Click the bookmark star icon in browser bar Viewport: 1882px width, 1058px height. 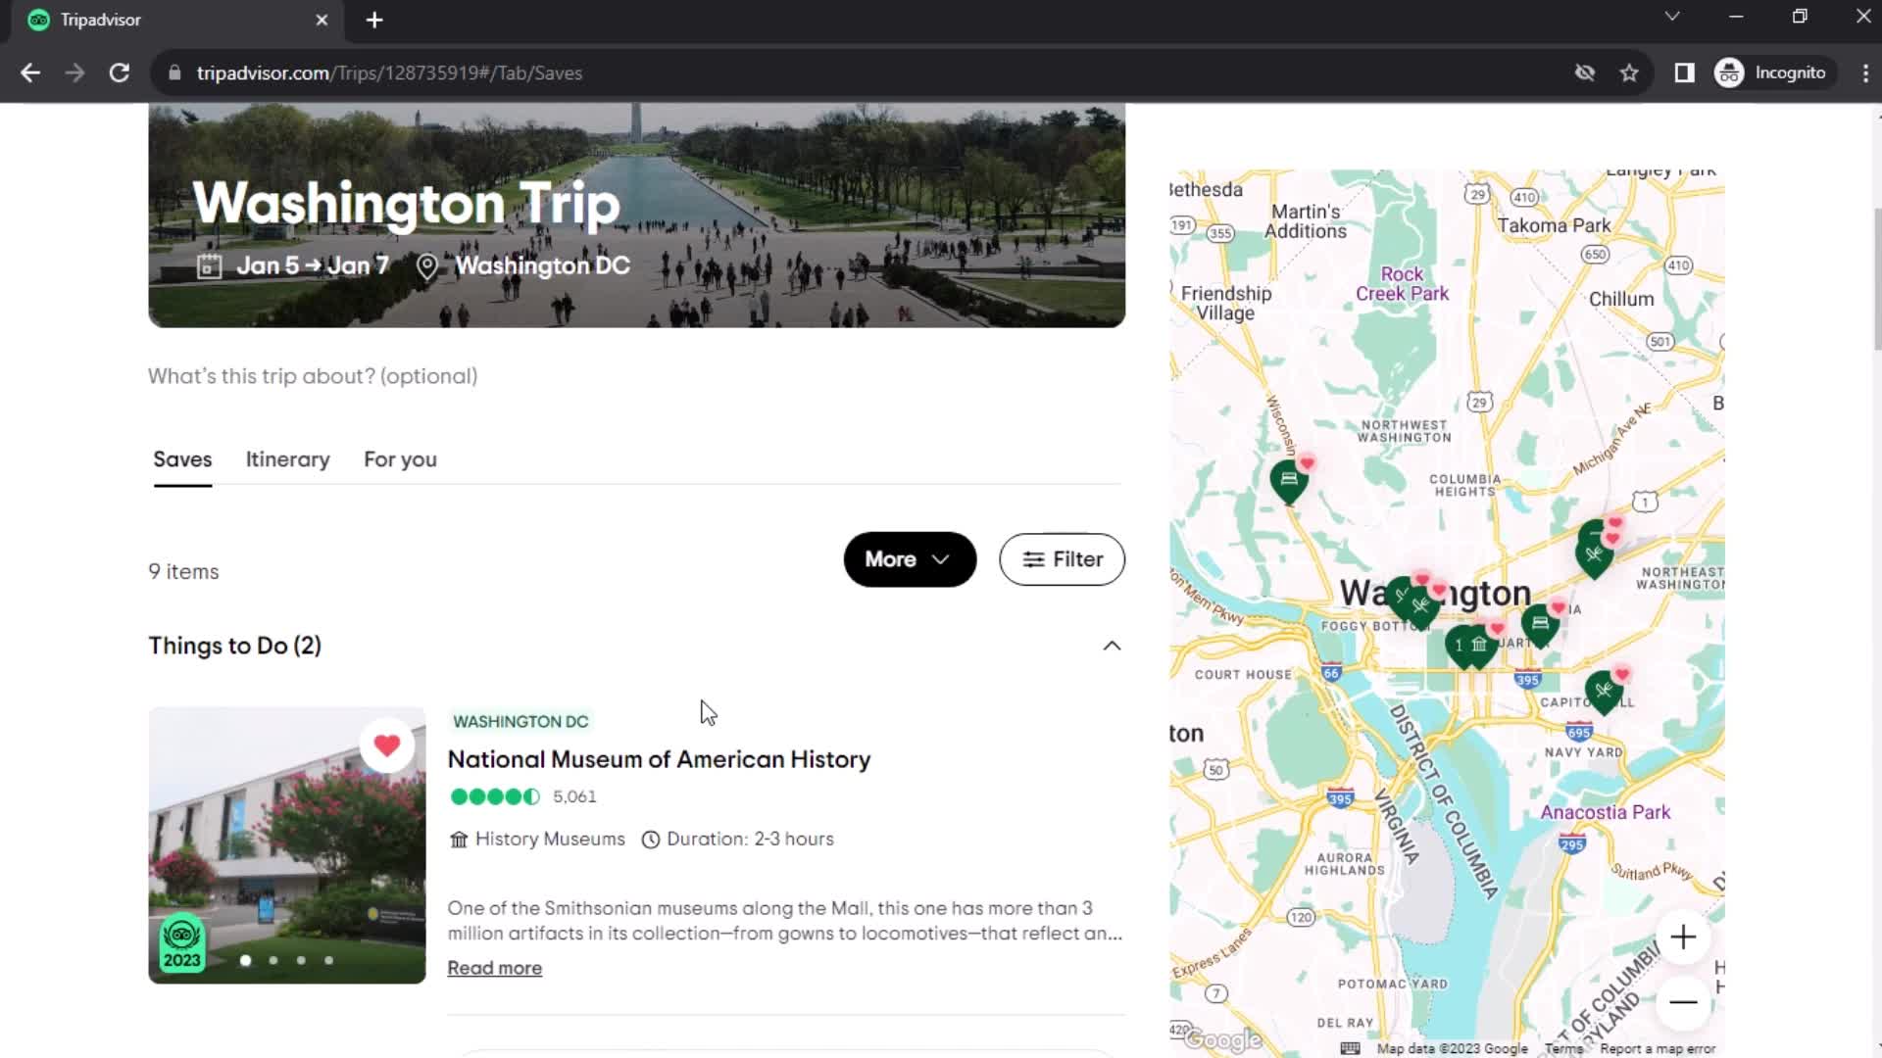pos(1631,72)
